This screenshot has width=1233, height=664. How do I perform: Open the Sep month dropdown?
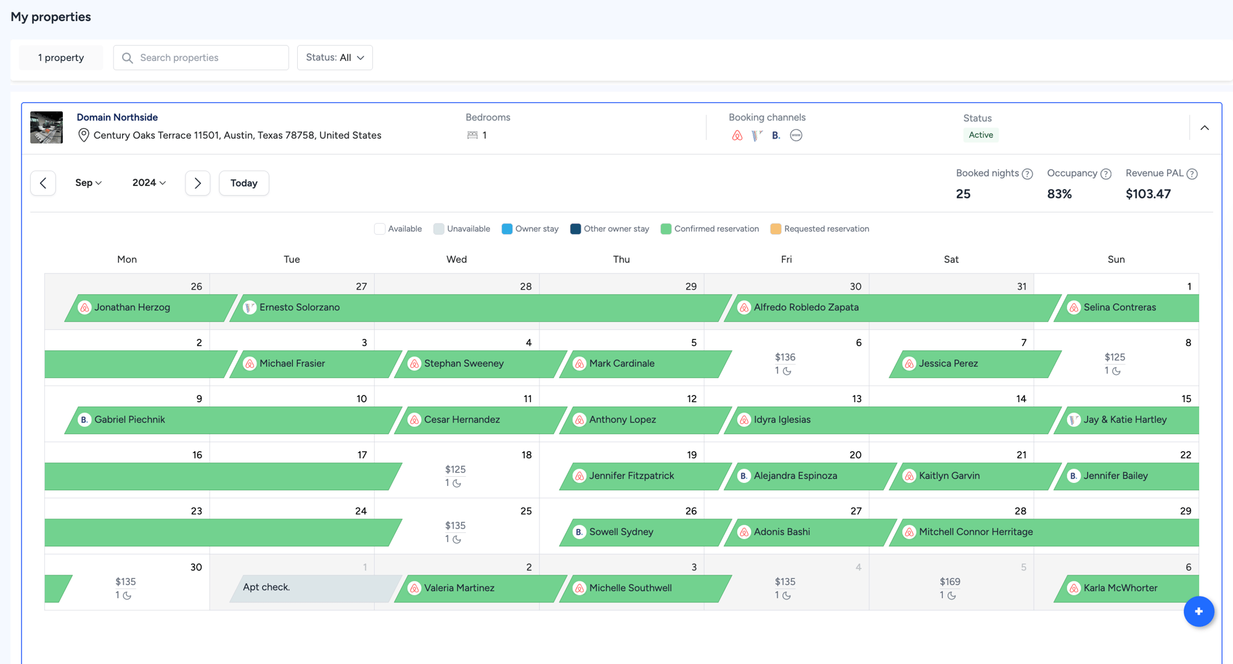88,183
